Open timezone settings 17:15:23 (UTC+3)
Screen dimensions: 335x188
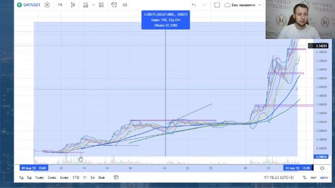(279, 178)
